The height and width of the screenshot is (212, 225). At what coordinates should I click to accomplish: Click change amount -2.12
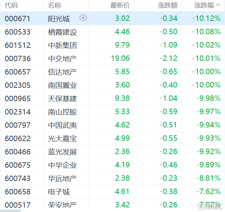(169, 58)
